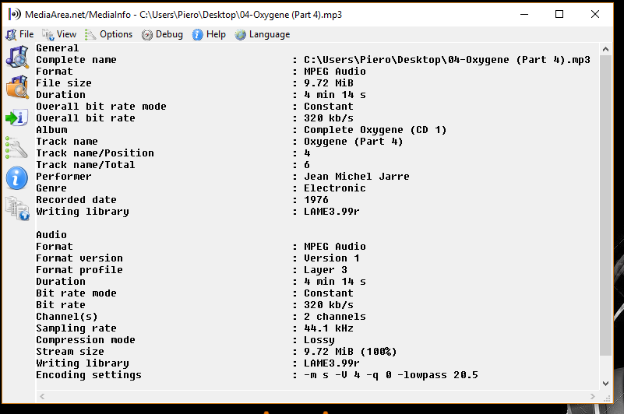Click the Sampling rate value '44.1 kHz'
Image resolution: width=624 pixels, height=414 pixels.
click(329, 328)
